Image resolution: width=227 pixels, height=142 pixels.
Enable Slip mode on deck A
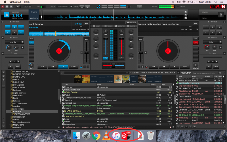[31, 39]
